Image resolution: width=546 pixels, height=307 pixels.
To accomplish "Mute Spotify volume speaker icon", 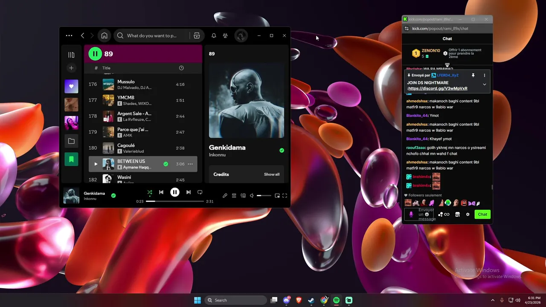I will tap(252, 196).
